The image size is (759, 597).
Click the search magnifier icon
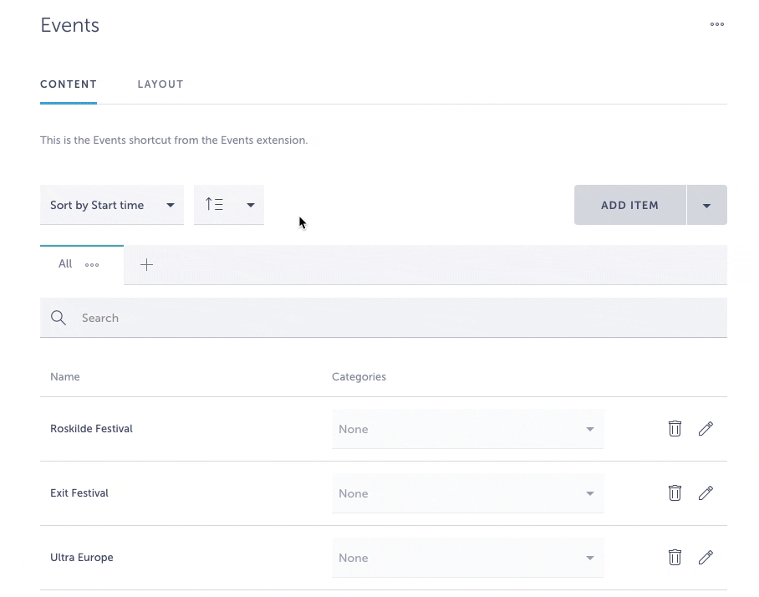click(59, 318)
